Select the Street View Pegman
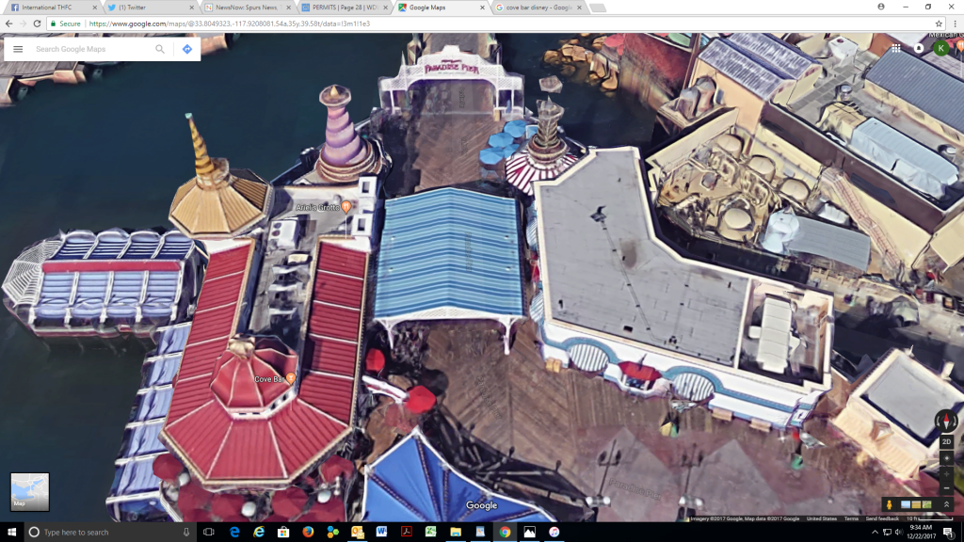964x542 pixels. [888, 504]
